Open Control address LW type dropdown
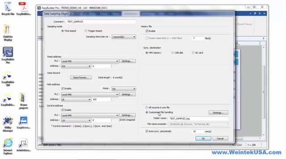 76,120
